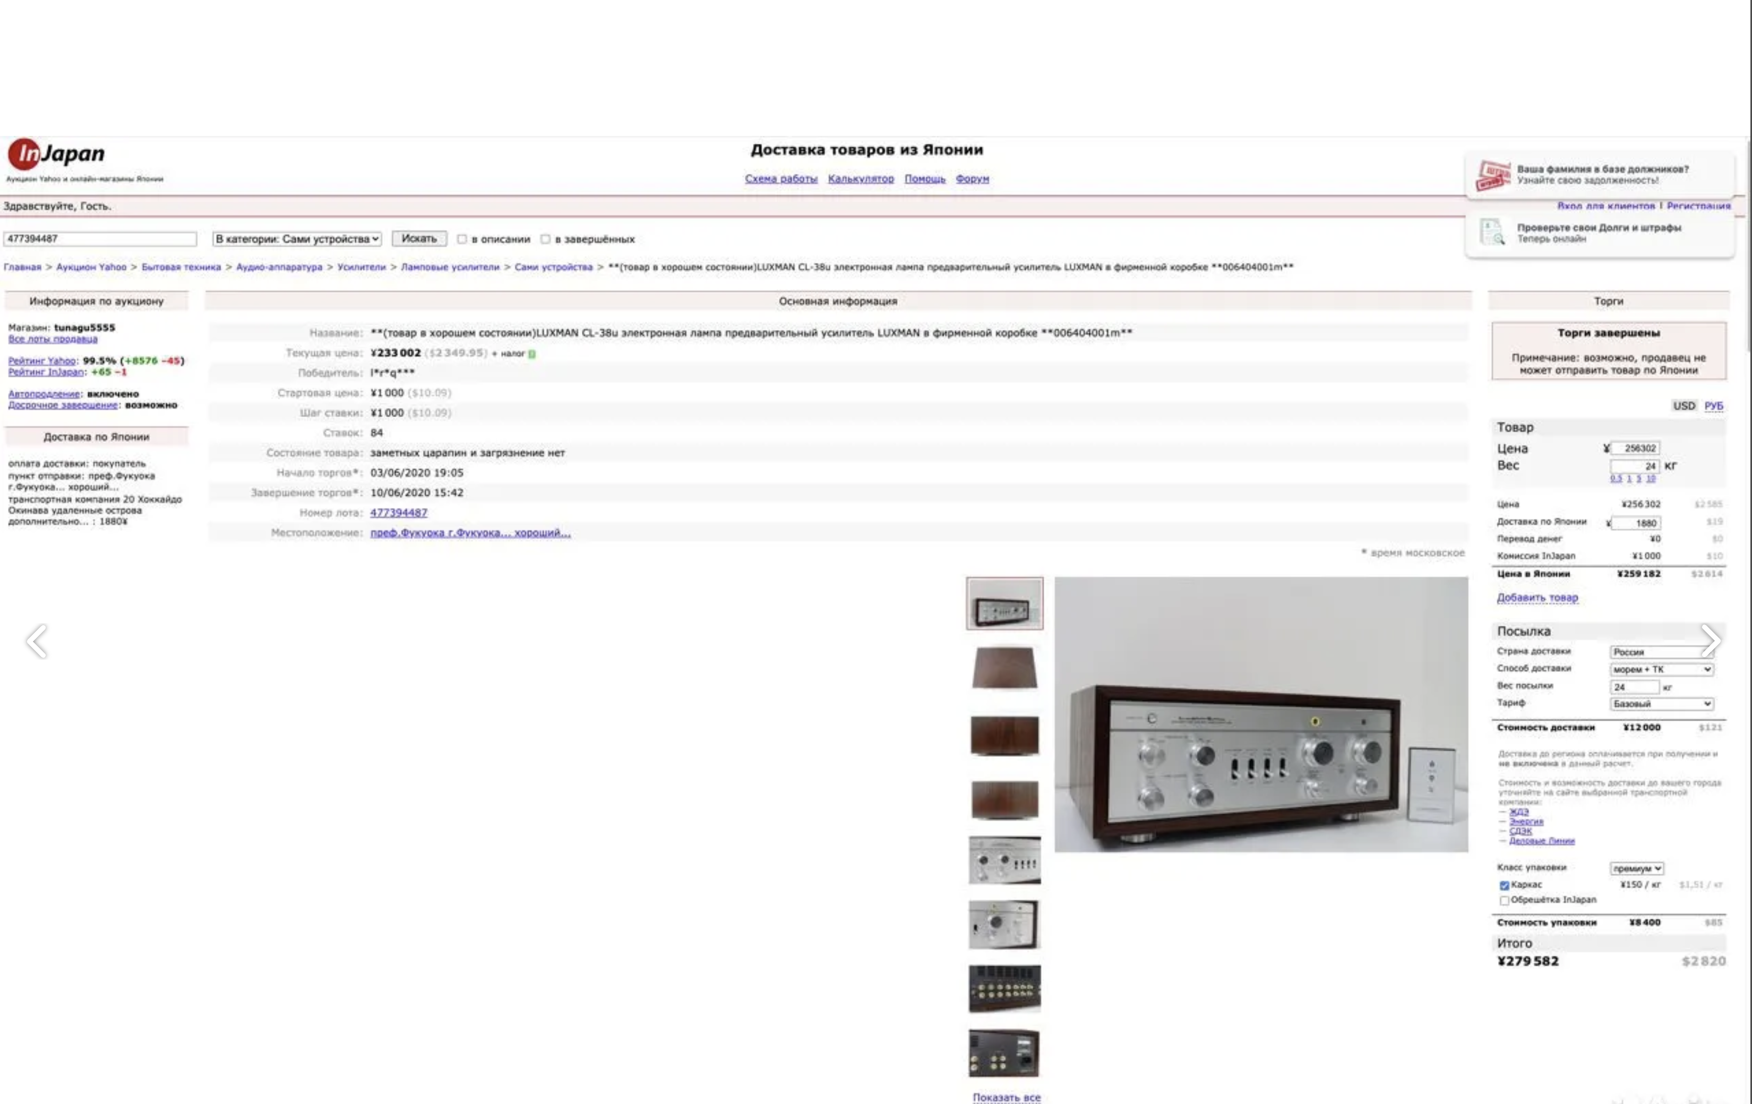The height and width of the screenshot is (1104, 1752).
Task: Click the Искать search button
Action: coord(419,238)
